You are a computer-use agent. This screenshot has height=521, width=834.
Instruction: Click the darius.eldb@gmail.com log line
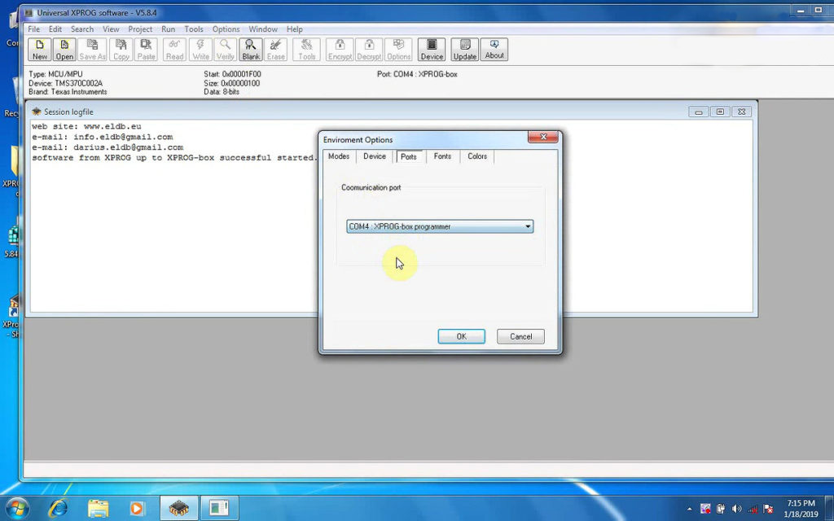click(108, 147)
